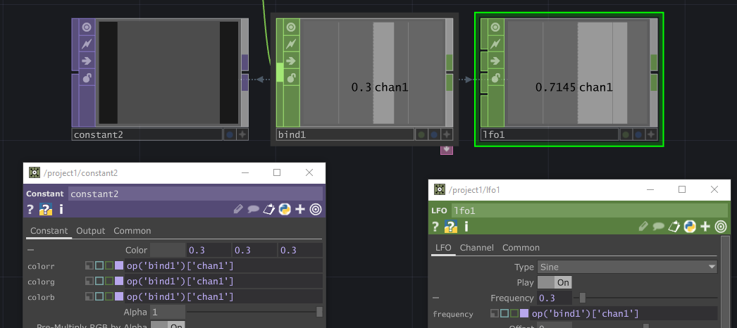Click the Alpha slider handle
The width and height of the screenshot is (737, 328).
(x=320, y=312)
